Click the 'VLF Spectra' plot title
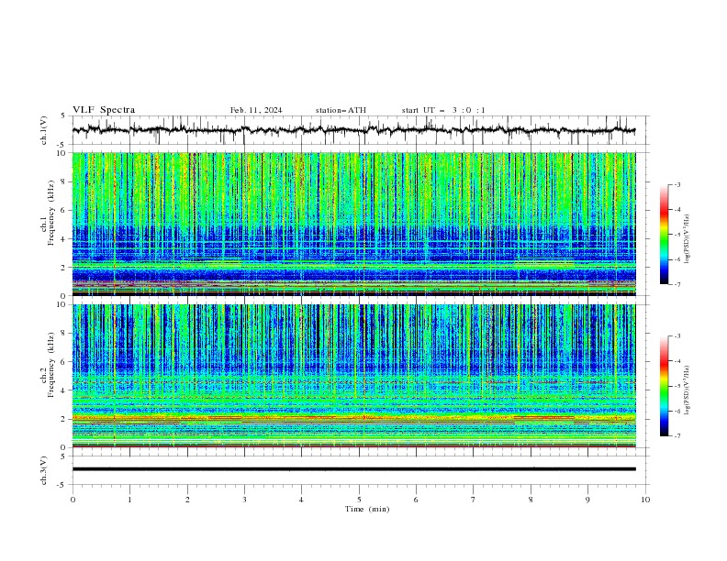 pos(104,110)
